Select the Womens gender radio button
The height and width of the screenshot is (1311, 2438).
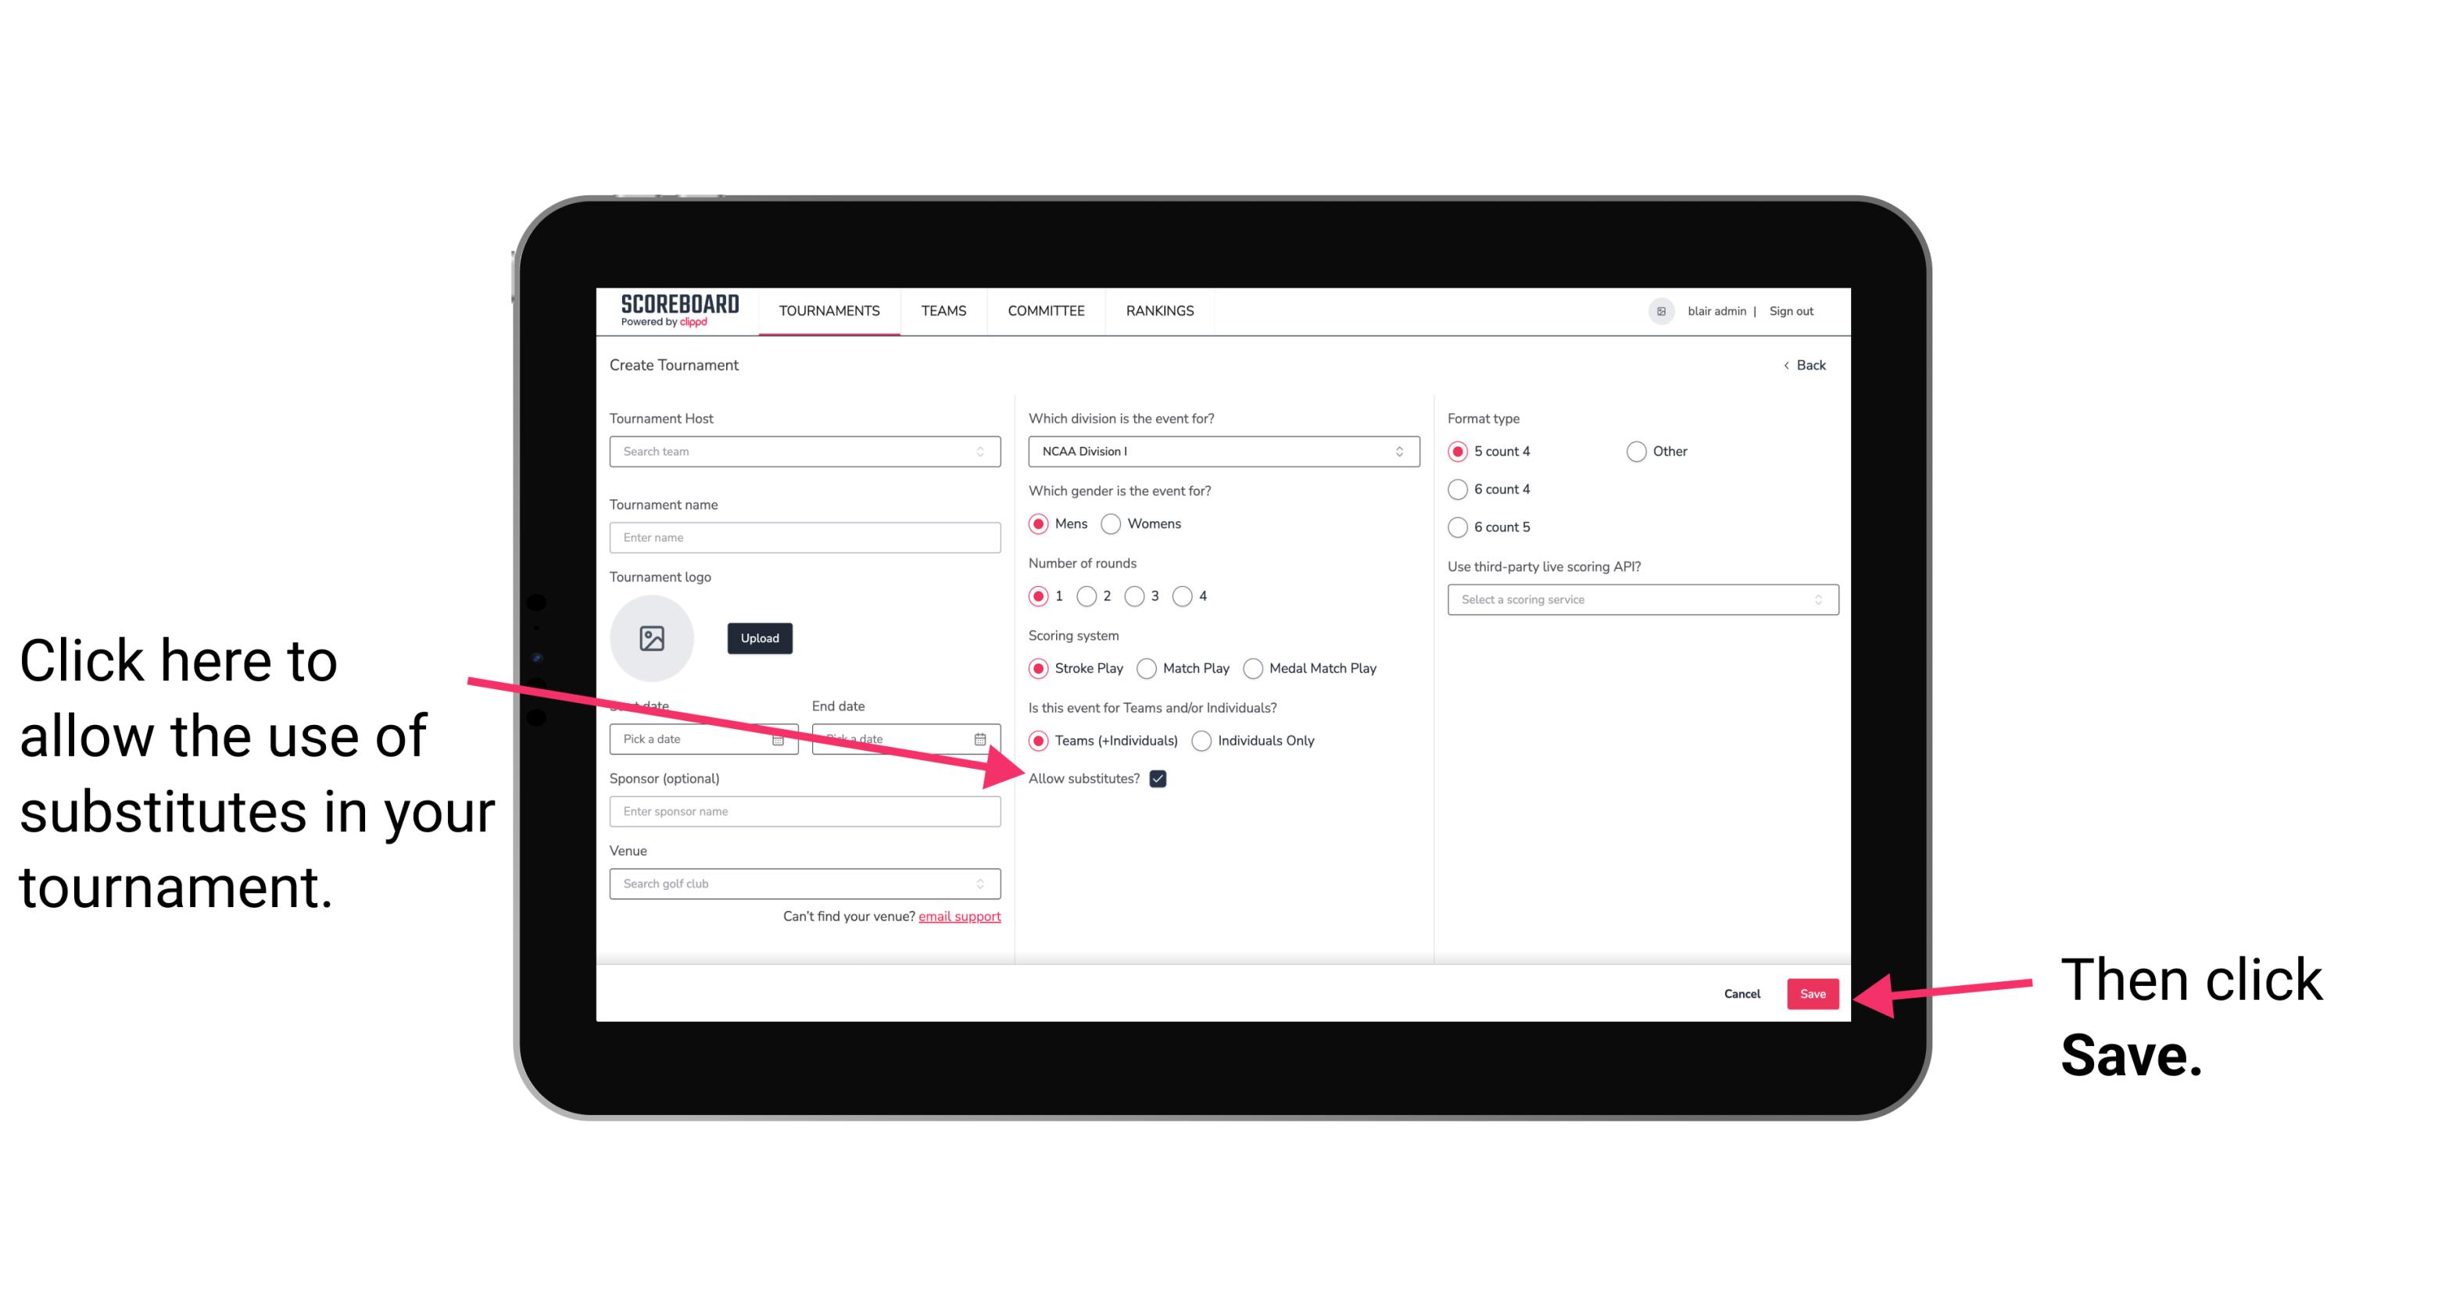pyautogui.click(x=1114, y=525)
